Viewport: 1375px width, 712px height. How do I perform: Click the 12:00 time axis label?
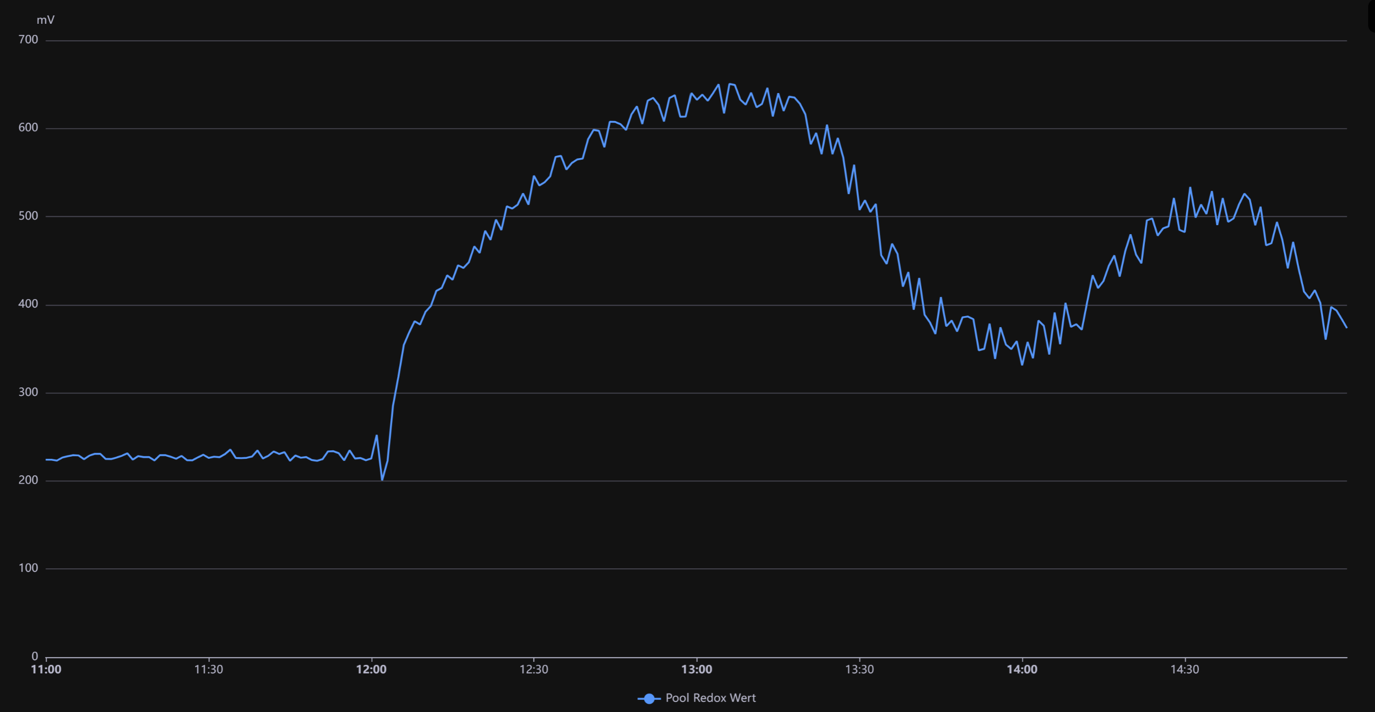[x=371, y=669]
